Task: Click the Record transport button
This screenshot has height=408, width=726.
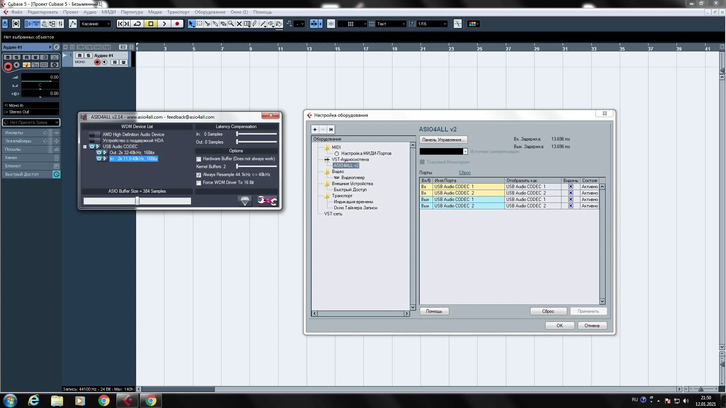Action: click(x=177, y=24)
